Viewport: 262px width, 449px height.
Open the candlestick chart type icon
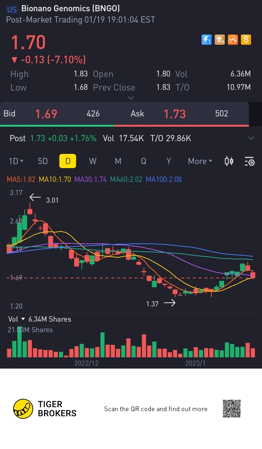tap(229, 161)
